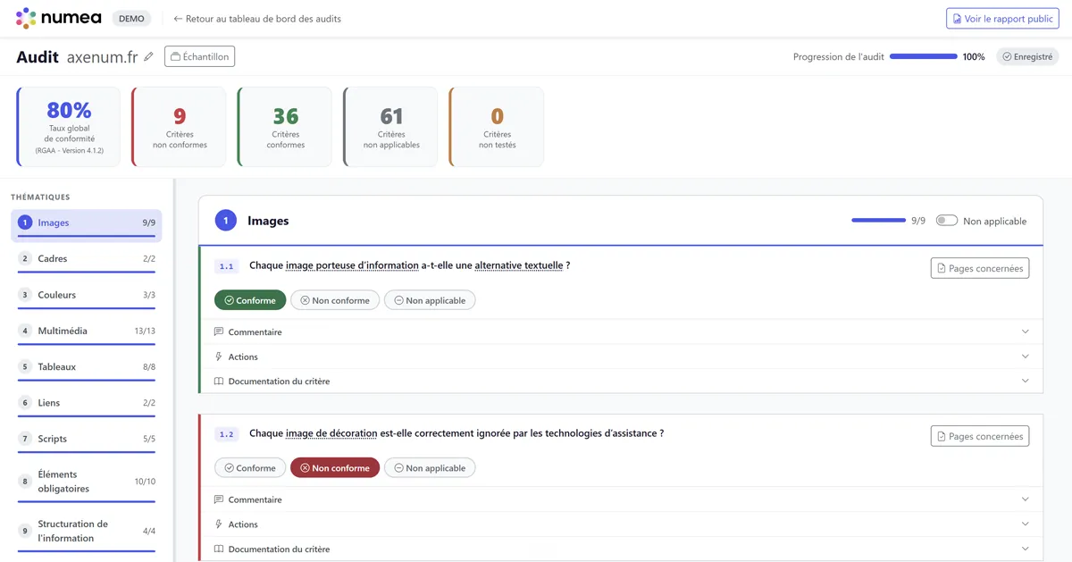Open Pages concernées for criterion 1.2
This screenshot has height=562, width=1072.
980,436
